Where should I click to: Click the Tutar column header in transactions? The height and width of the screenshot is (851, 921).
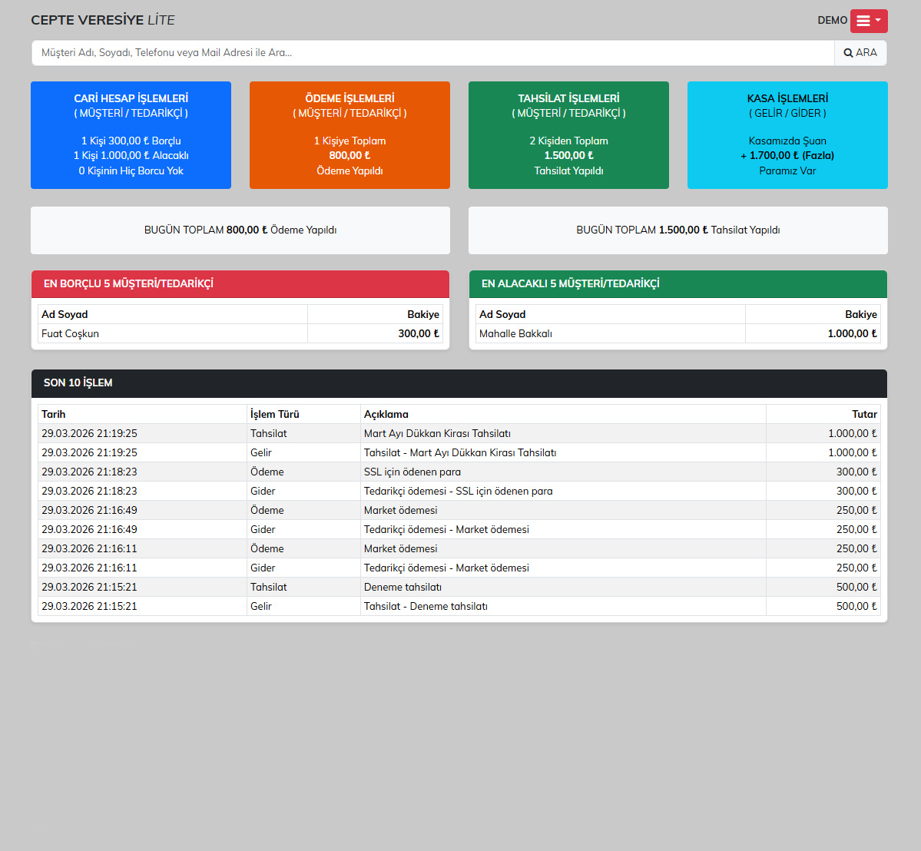click(x=863, y=414)
